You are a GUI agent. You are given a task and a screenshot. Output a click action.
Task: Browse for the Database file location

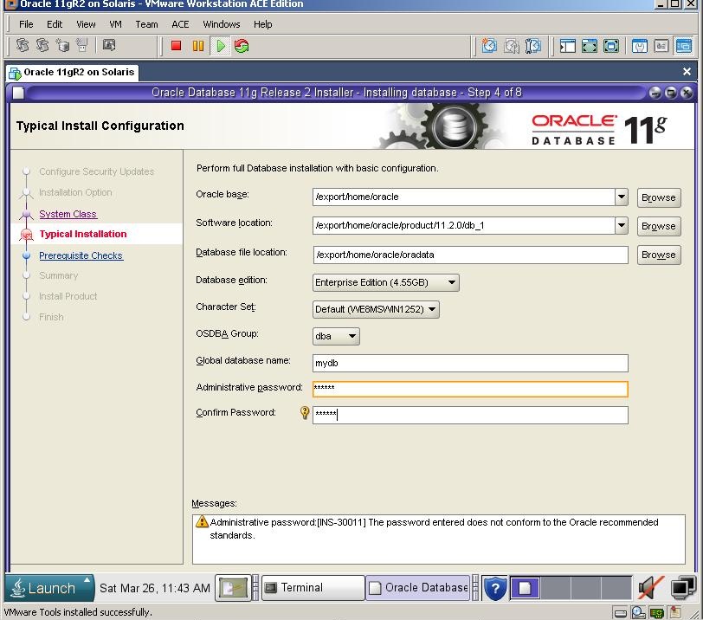tap(658, 255)
